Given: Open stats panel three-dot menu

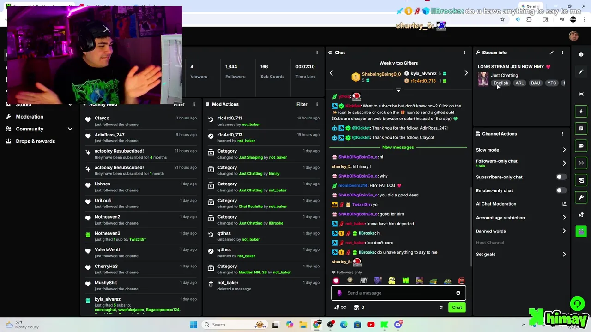Looking at the screenshot, I should 317,53.
